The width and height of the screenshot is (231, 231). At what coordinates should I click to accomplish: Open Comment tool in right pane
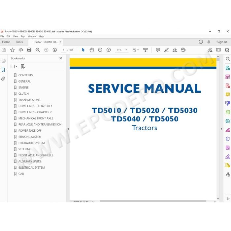coord(228,94)
